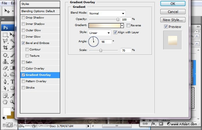This screenshot has height=130, width=202.
Task: Select Stroke in the styles list
Action: (x=30, y=88)
